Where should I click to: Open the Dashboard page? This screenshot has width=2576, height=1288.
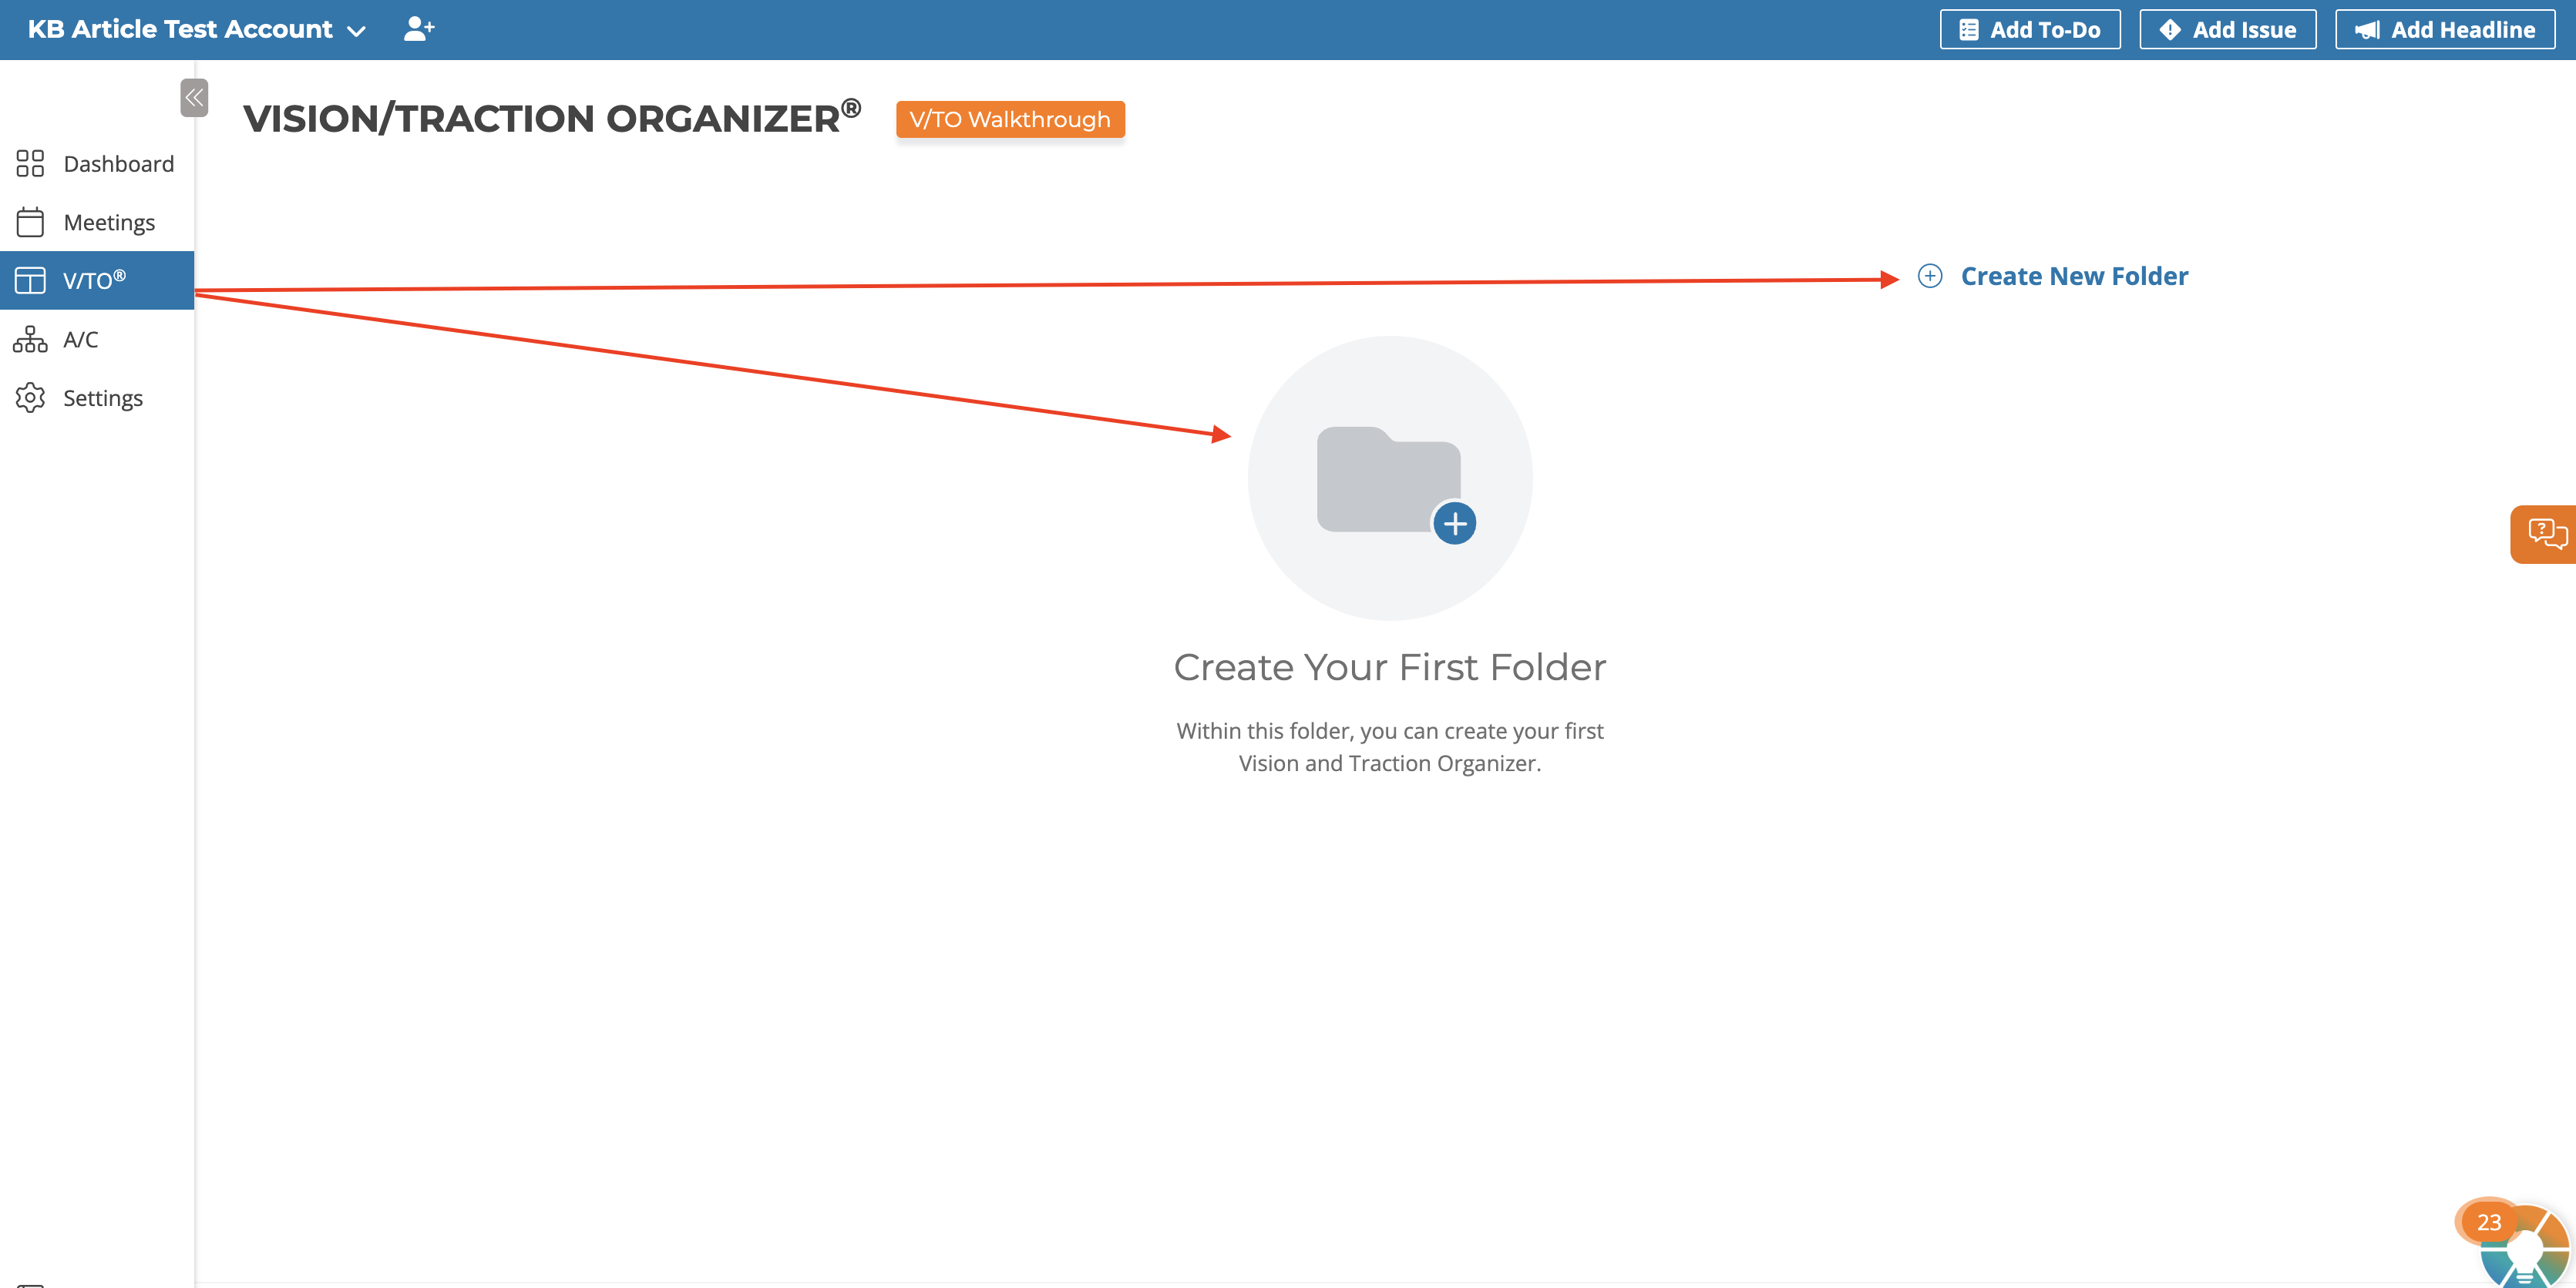pyautogui.click(x=96, y=164)
